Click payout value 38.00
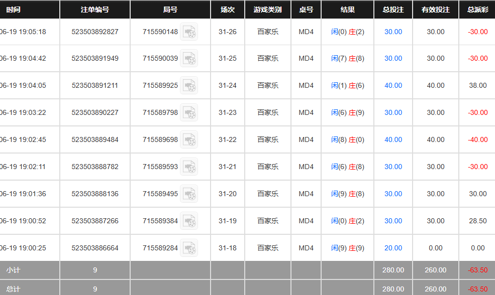This screenshot has height=295, width=495. point(477,85)
